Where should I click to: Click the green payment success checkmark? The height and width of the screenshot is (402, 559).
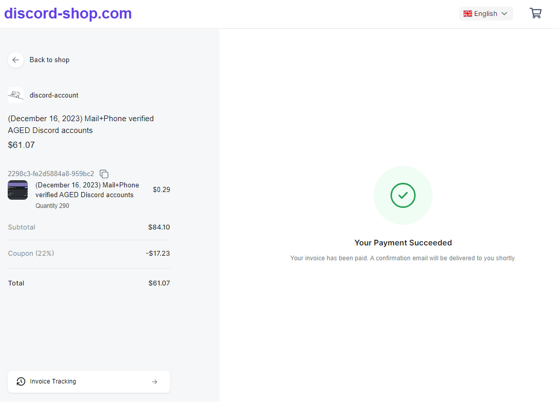(403, 195)
